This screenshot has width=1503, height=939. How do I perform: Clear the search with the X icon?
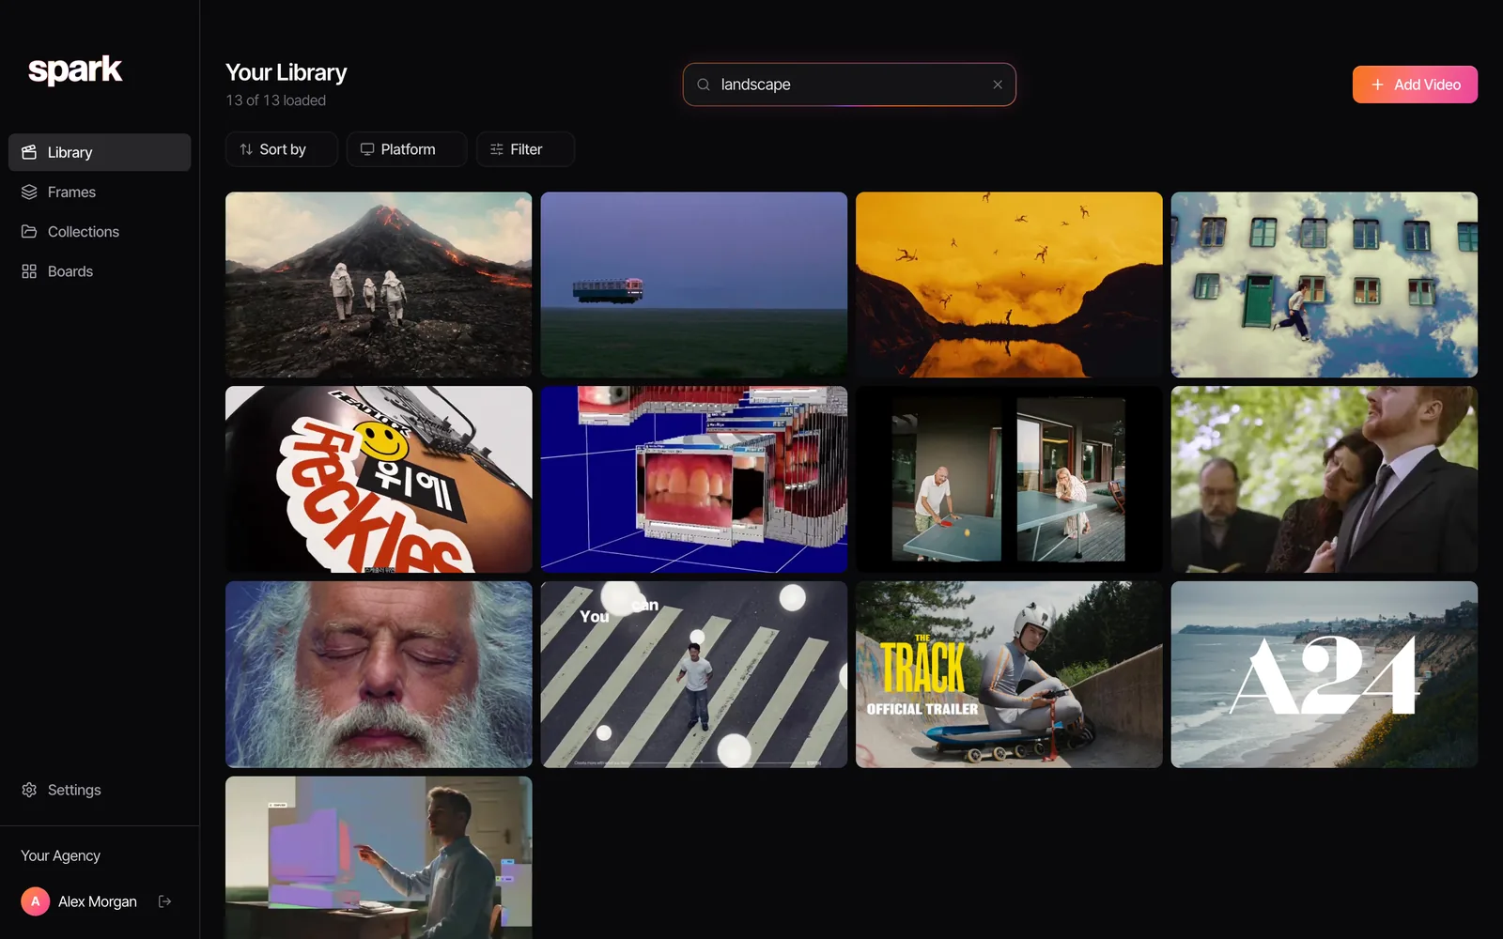998,85
